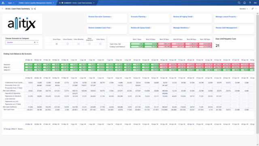Open the DEMO Cash & Liquidity Management app dropdown
This screenshot has width=259, height=146.
[x=36, y=3]
